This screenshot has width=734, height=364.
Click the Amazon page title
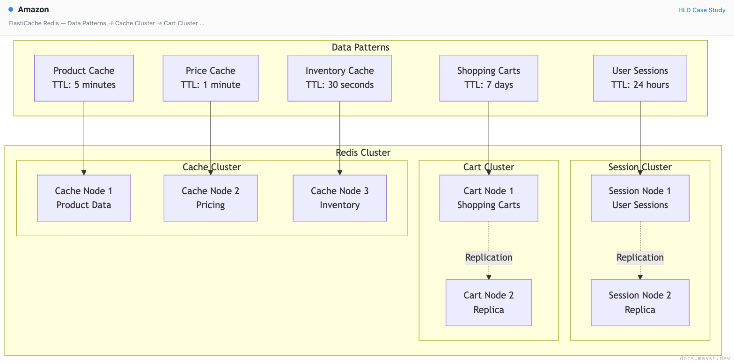(x=33, y=9)
